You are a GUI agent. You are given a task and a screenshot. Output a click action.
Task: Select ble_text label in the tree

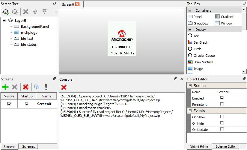pyautogui.click(x=27, y=39)
